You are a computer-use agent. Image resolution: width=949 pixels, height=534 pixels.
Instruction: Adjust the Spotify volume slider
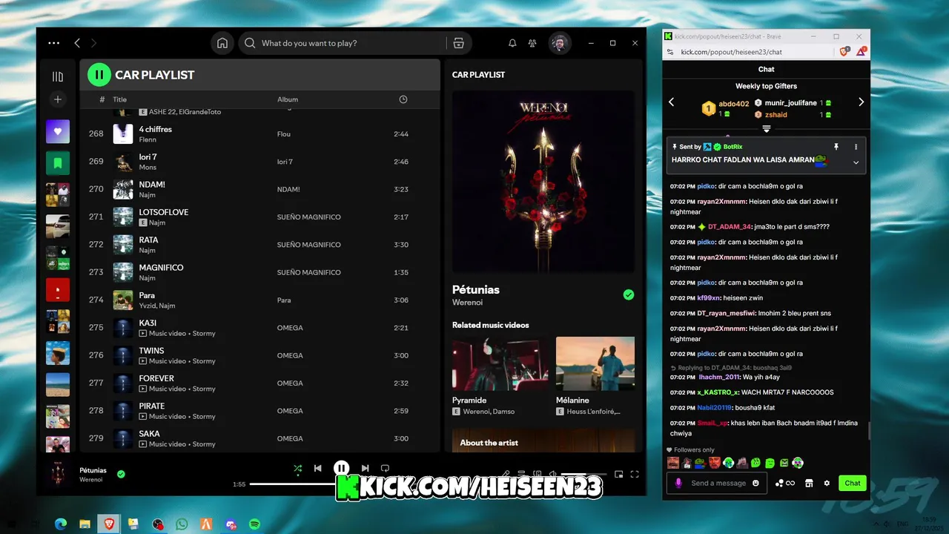point(583,473)
